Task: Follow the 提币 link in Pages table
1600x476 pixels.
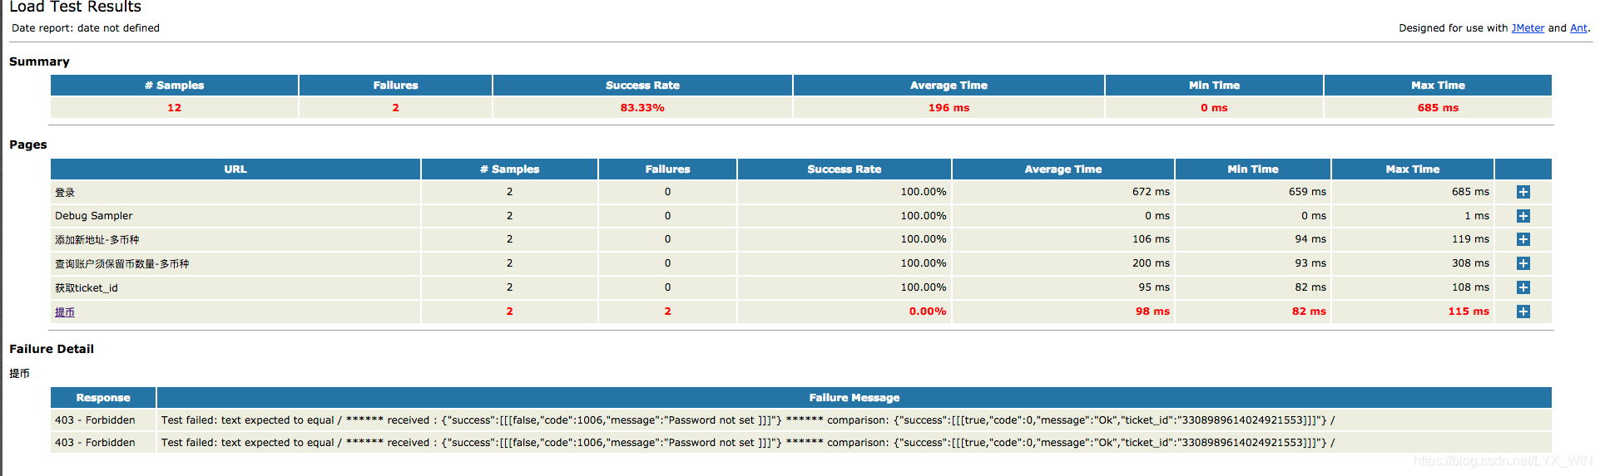Action: pyautogui.click(x=65, y=312)
